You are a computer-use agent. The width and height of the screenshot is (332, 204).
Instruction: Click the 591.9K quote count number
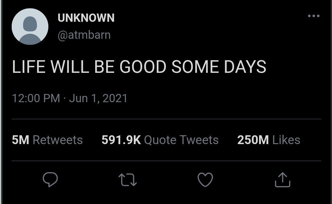coord(121,140)
